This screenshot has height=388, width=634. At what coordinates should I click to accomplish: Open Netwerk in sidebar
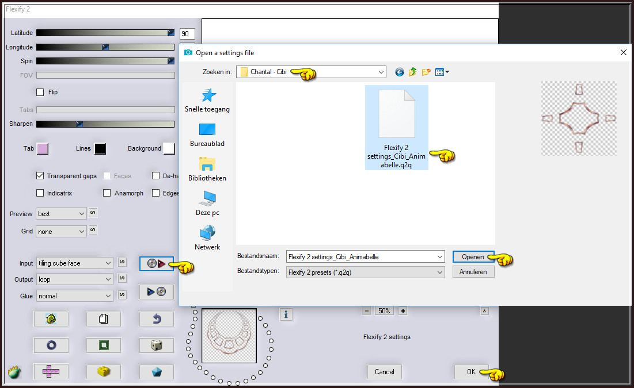[x=207, y=238]
